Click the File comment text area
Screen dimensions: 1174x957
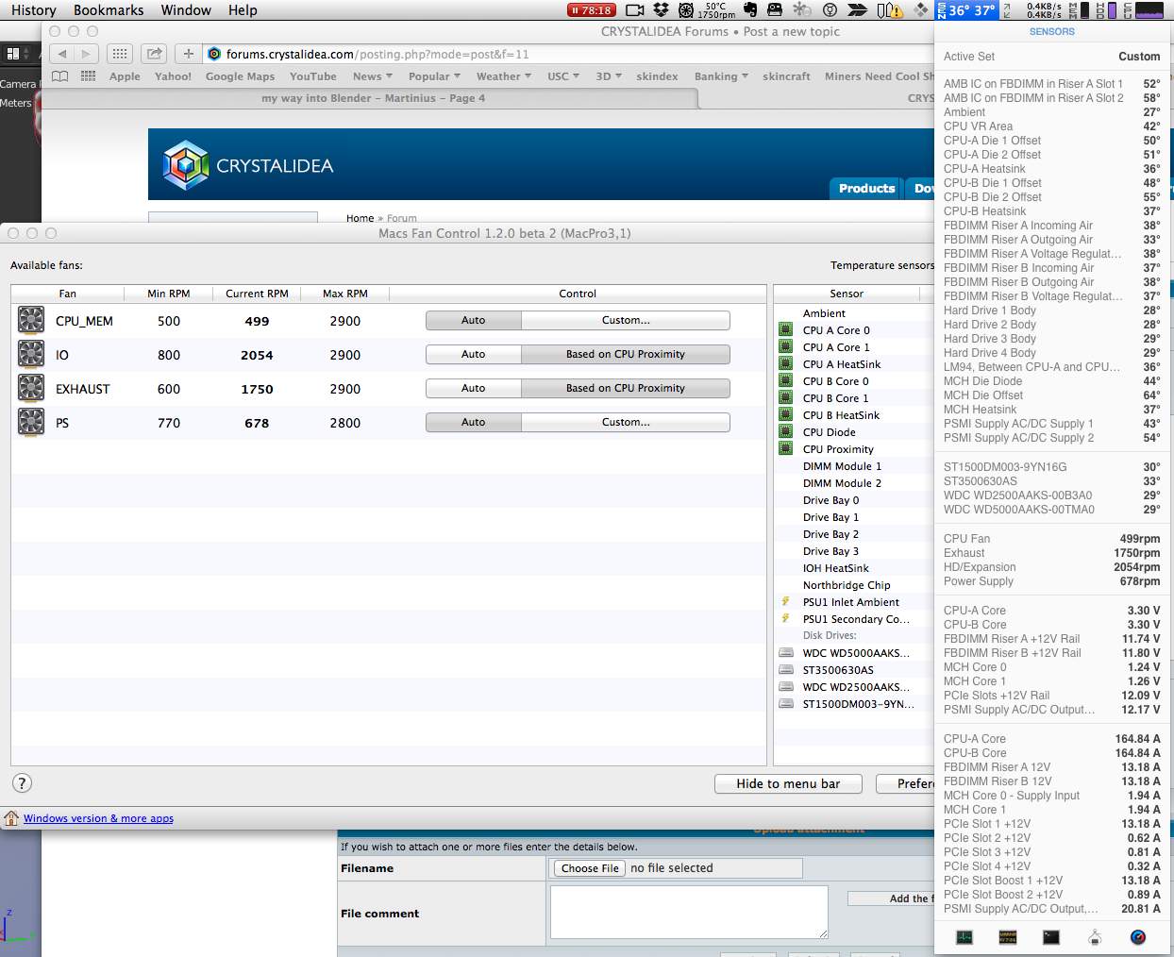tap(689, 912)
